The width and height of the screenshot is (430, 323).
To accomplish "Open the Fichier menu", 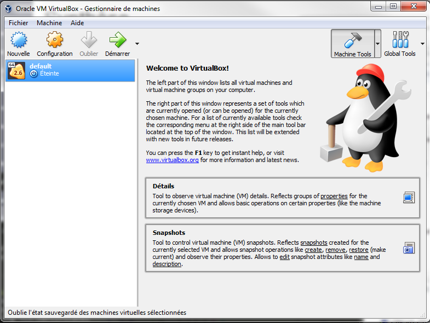I will tap(19, 23).
